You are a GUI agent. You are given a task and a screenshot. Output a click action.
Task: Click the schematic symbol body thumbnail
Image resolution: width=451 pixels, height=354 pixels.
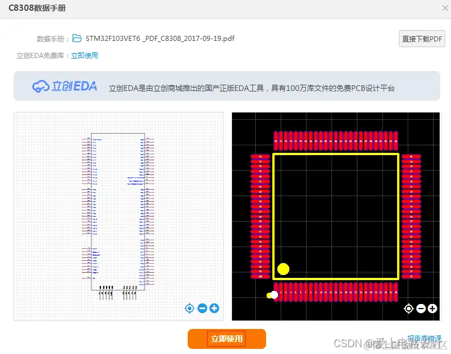pyautogui.click(x=118, y=212)
